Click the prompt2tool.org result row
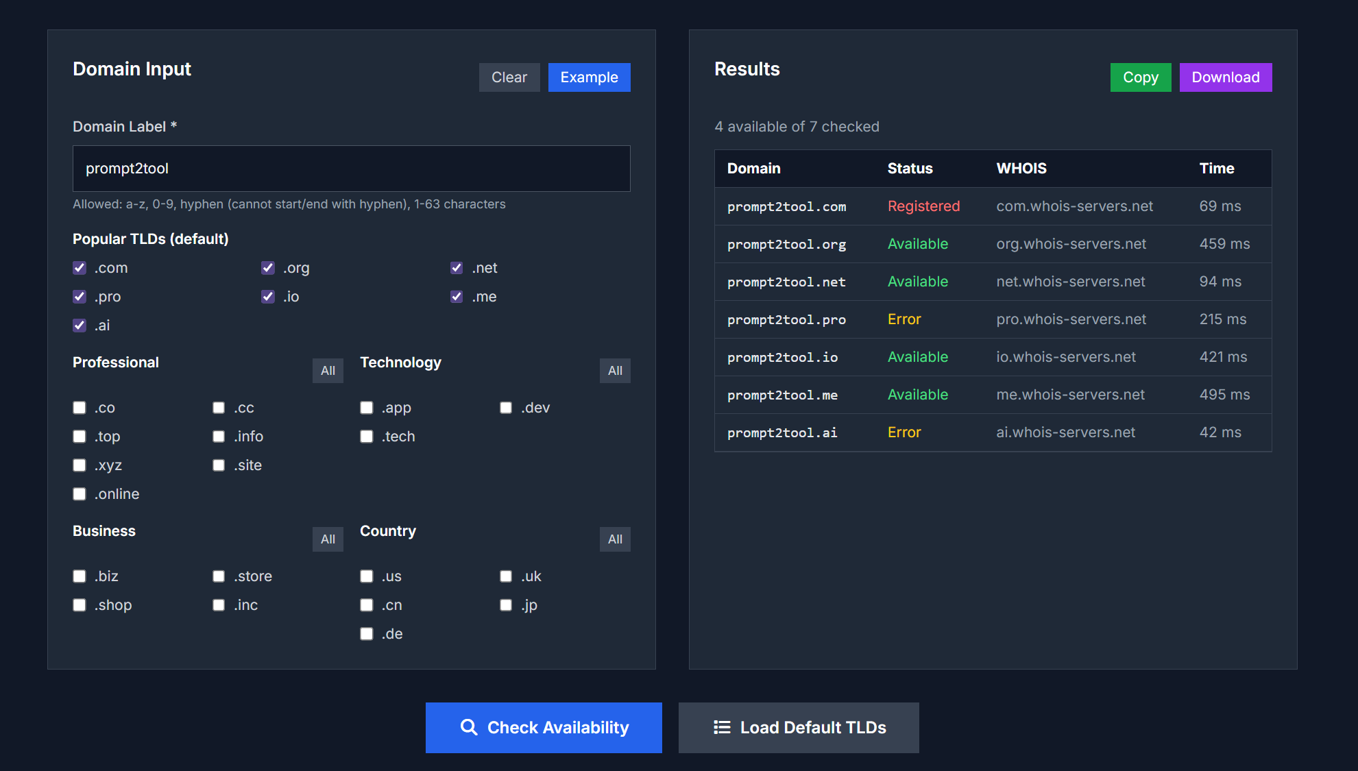Viewport: 1358px width, 771px height. (x=992, y=244)
